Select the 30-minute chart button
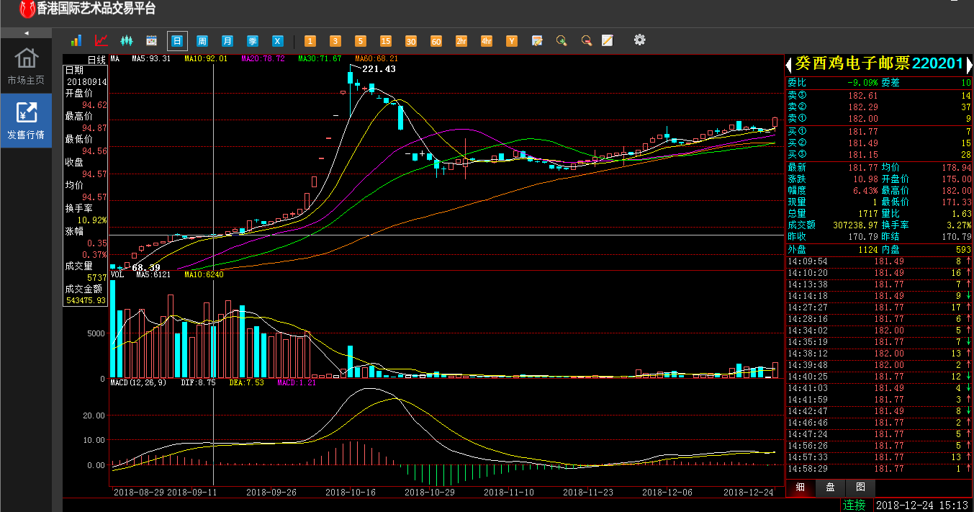This screenshot has height=512, width=974. pos(411,41)
